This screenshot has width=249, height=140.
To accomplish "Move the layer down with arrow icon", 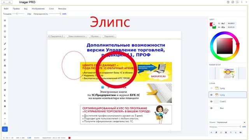I will [x=236, y=132].
